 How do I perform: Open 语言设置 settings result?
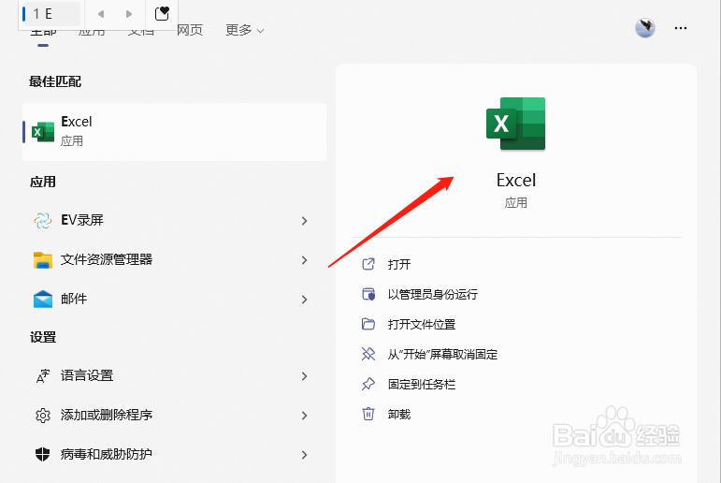tap(174, 375)
